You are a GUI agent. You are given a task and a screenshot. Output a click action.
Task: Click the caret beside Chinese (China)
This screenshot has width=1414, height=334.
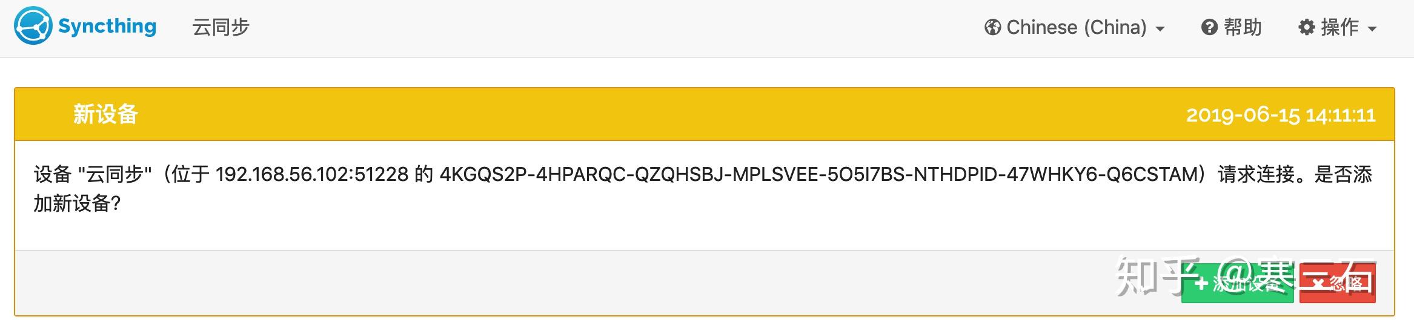1160,29
